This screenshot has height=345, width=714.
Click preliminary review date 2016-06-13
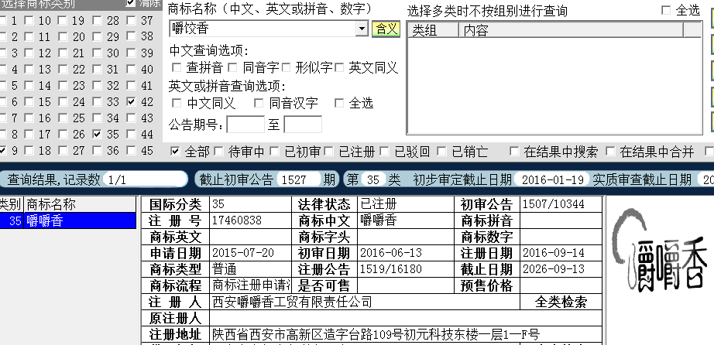391,253
